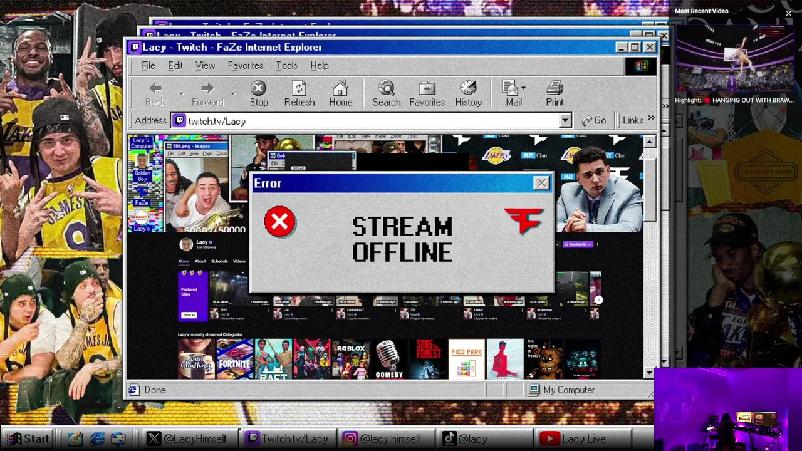The image size is (802, 451).
Task: Click the My Computer status bar icon
Action: [534, 390]
